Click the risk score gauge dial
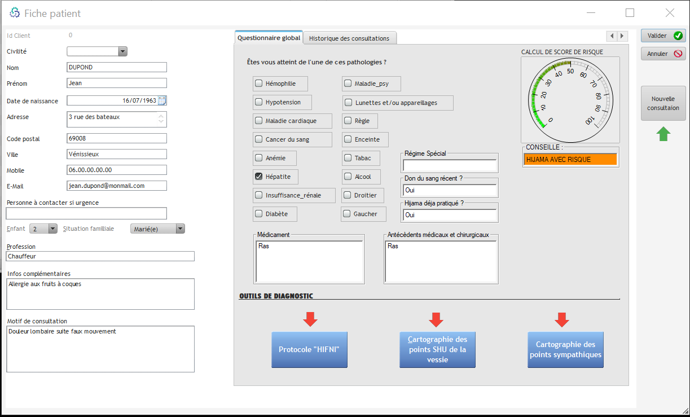690x417 pixels. [x=569, y=99]
